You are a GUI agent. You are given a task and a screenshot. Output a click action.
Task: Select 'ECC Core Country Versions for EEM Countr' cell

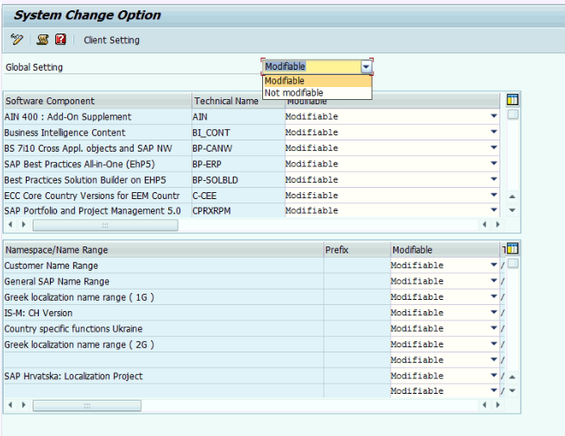click(x=97, y=196)
